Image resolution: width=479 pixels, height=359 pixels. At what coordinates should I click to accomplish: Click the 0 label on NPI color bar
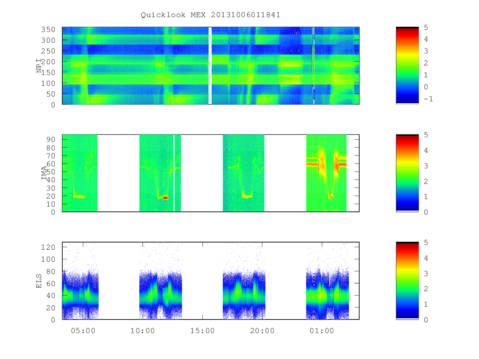click(425, 87)
